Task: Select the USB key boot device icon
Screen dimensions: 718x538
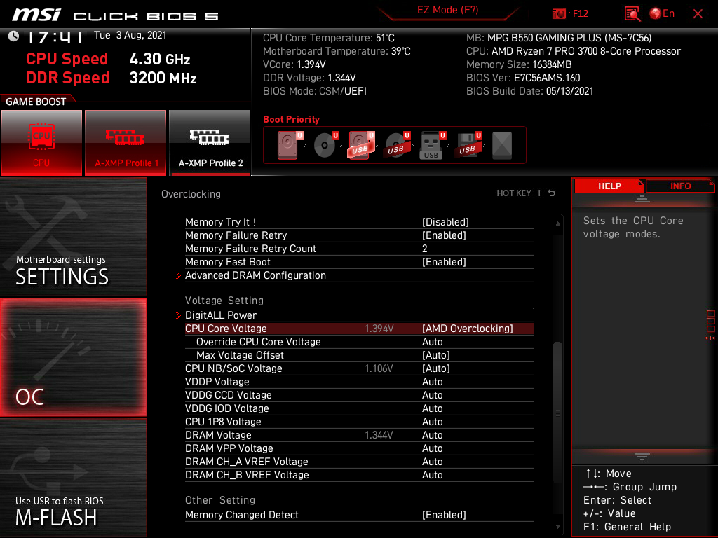Action: pos(431,145)
